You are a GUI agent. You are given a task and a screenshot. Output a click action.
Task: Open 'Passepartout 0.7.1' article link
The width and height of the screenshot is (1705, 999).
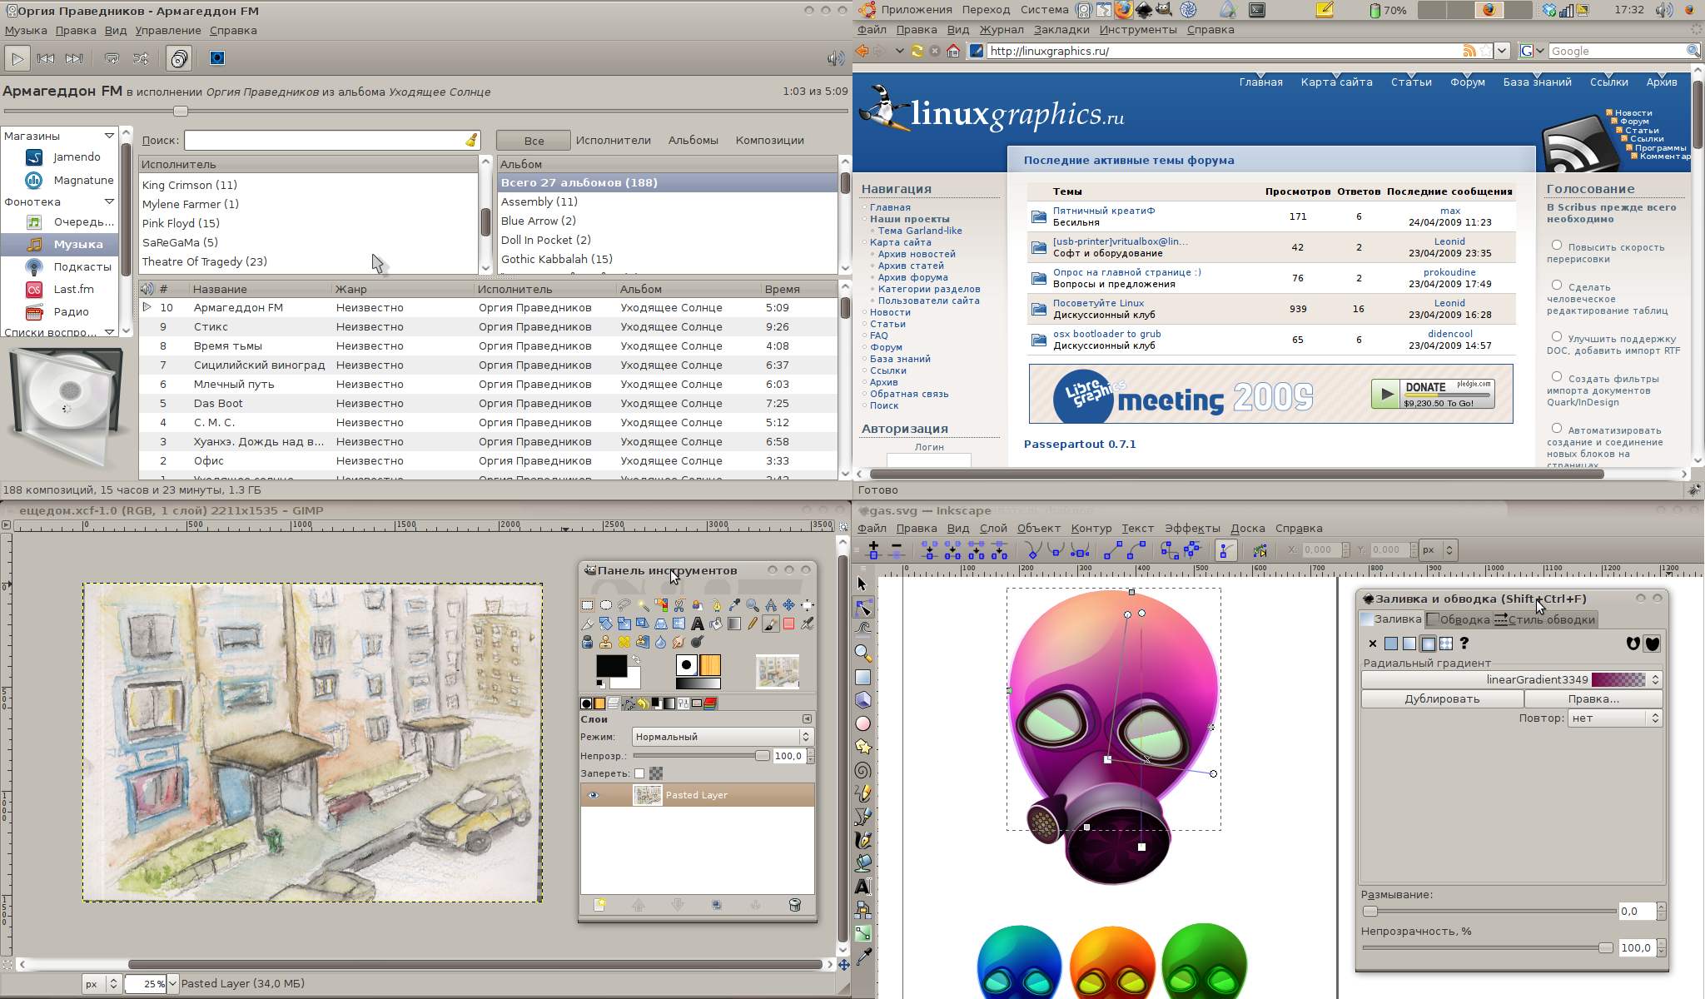coord(1080,444)
